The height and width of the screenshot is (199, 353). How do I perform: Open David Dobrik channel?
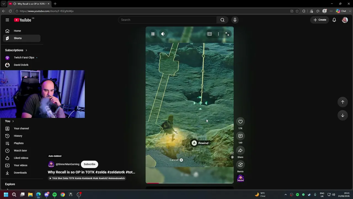22,65
